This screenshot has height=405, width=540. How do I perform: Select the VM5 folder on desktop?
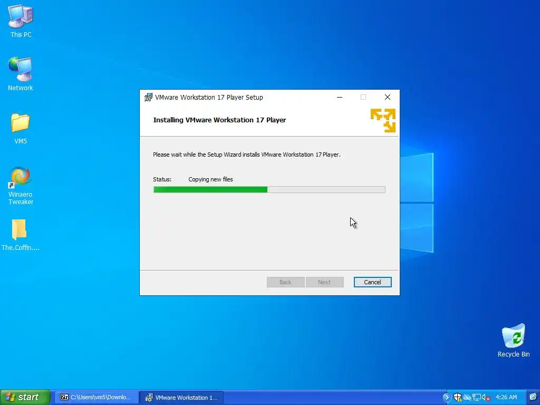pyautogui.click(x=21, y=128)
